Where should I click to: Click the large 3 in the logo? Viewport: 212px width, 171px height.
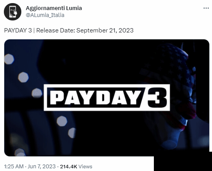[157, 97]
